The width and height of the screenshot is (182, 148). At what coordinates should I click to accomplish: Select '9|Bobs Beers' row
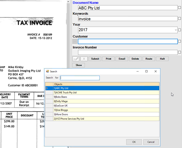click(x=106, y=97)
